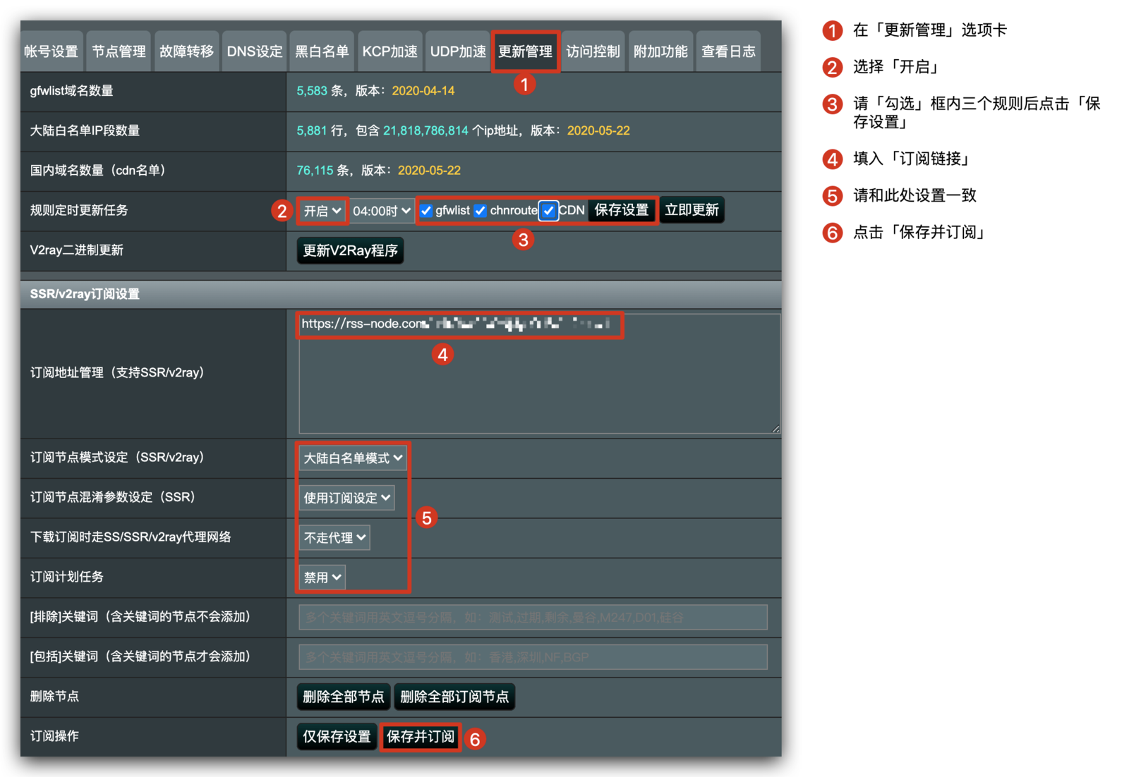Open the 使用订阅设定 obfuscation dropdown
This screenshot has height=777, width=1129.
tap(346, 498)
